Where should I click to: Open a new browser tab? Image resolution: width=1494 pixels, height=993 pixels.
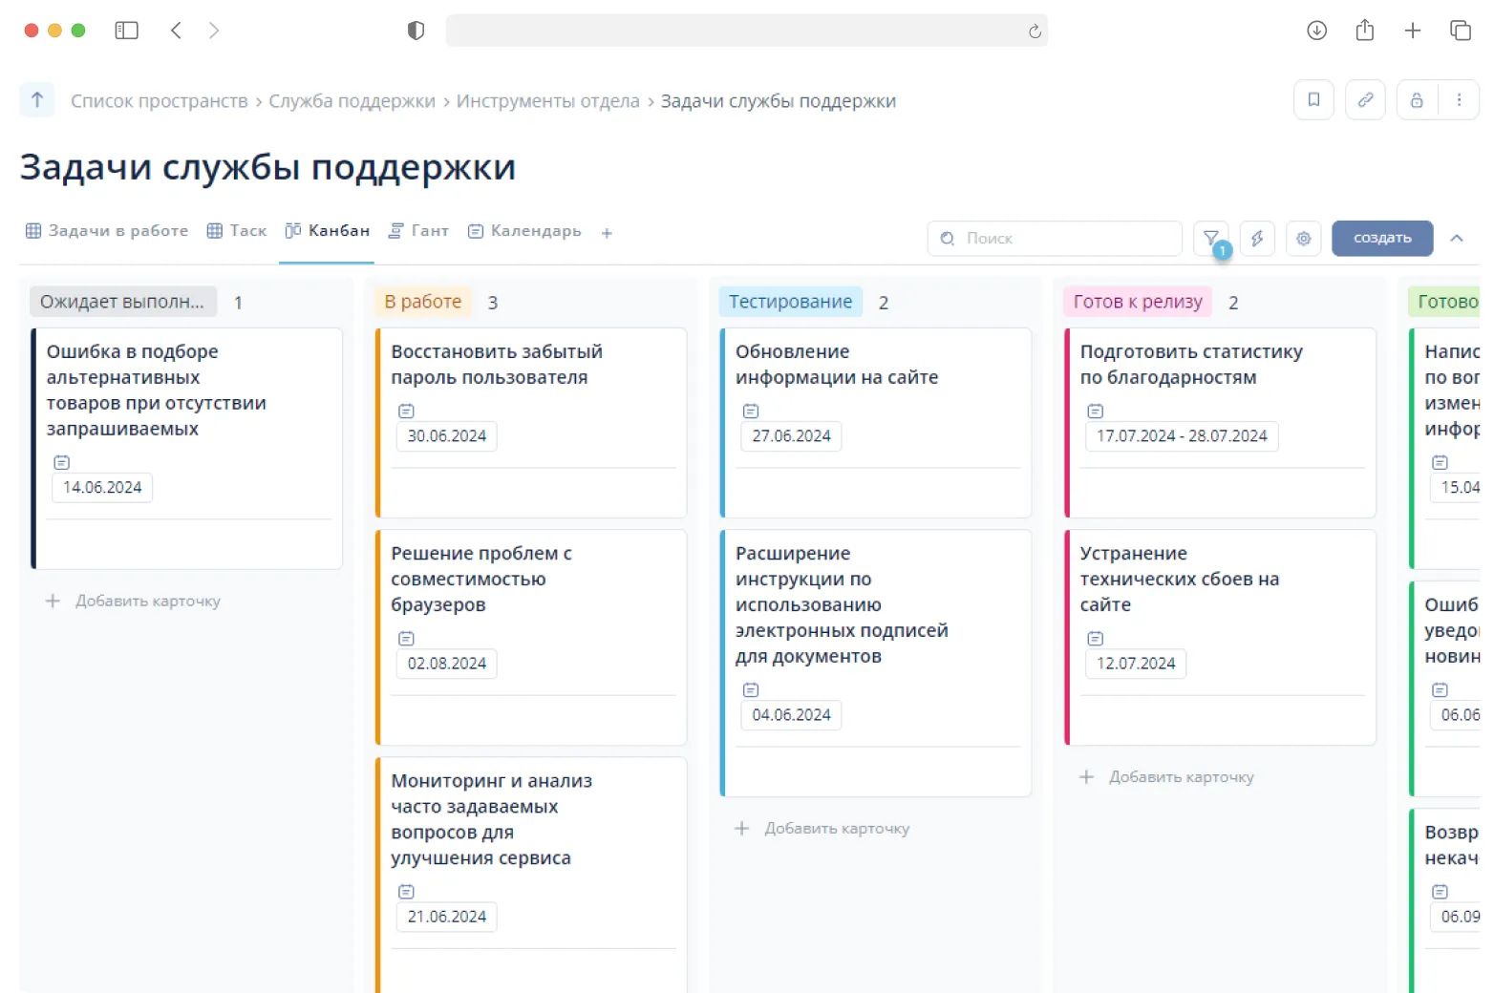tap(1413, 31)
